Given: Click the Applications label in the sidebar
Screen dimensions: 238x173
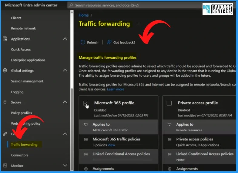Looking at the screenshot, I should pos(20,39).
